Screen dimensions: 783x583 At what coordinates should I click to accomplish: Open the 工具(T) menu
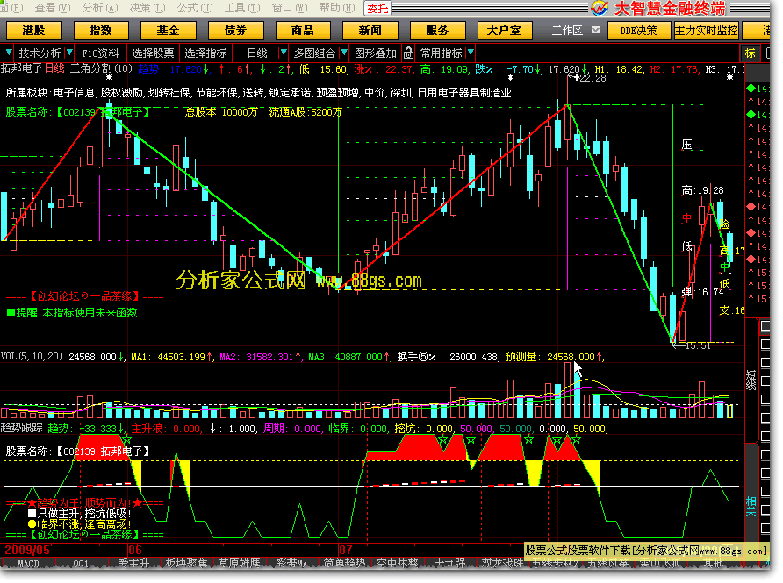242,8
